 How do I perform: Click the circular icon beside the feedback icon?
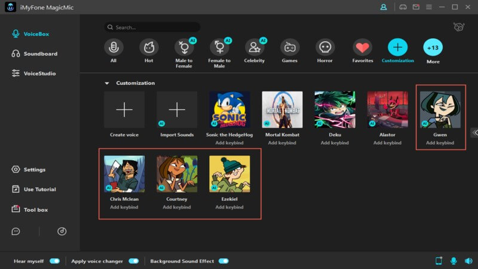point(62,231)
